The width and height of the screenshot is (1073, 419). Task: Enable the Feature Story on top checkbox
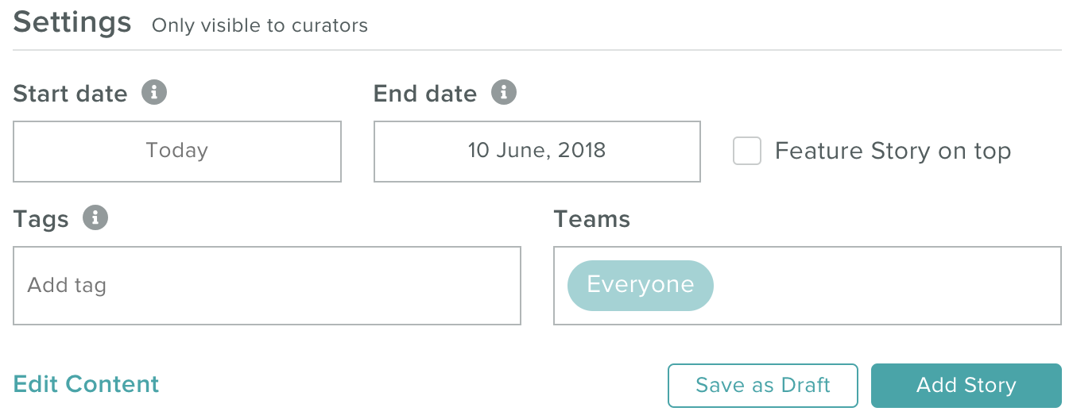point(747,151)
